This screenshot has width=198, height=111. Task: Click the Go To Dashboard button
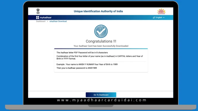(x=101, y=95)
